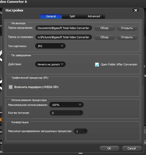Increase Кол-во потоков with up arrow

(81, 112)
